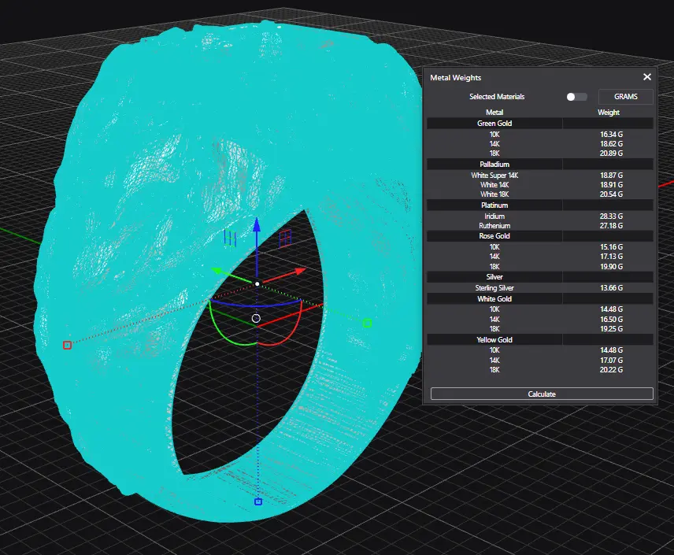Select the blue square scale handle
The width and height of the screenshot is (674, 555).
click(257, 501)
